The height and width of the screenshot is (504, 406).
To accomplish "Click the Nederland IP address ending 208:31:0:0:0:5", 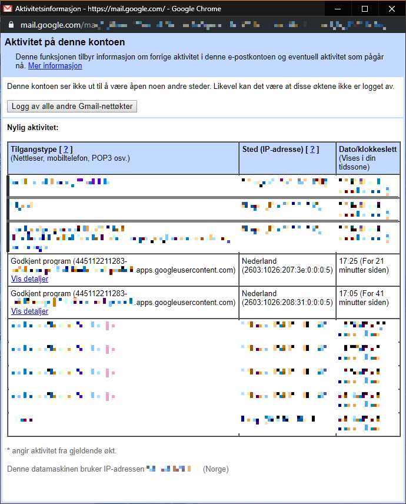I will [x=287, y=303].
